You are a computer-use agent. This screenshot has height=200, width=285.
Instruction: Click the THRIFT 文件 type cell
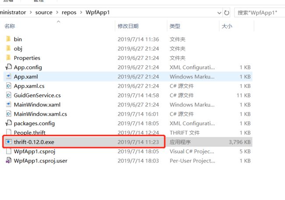point(185,133)
